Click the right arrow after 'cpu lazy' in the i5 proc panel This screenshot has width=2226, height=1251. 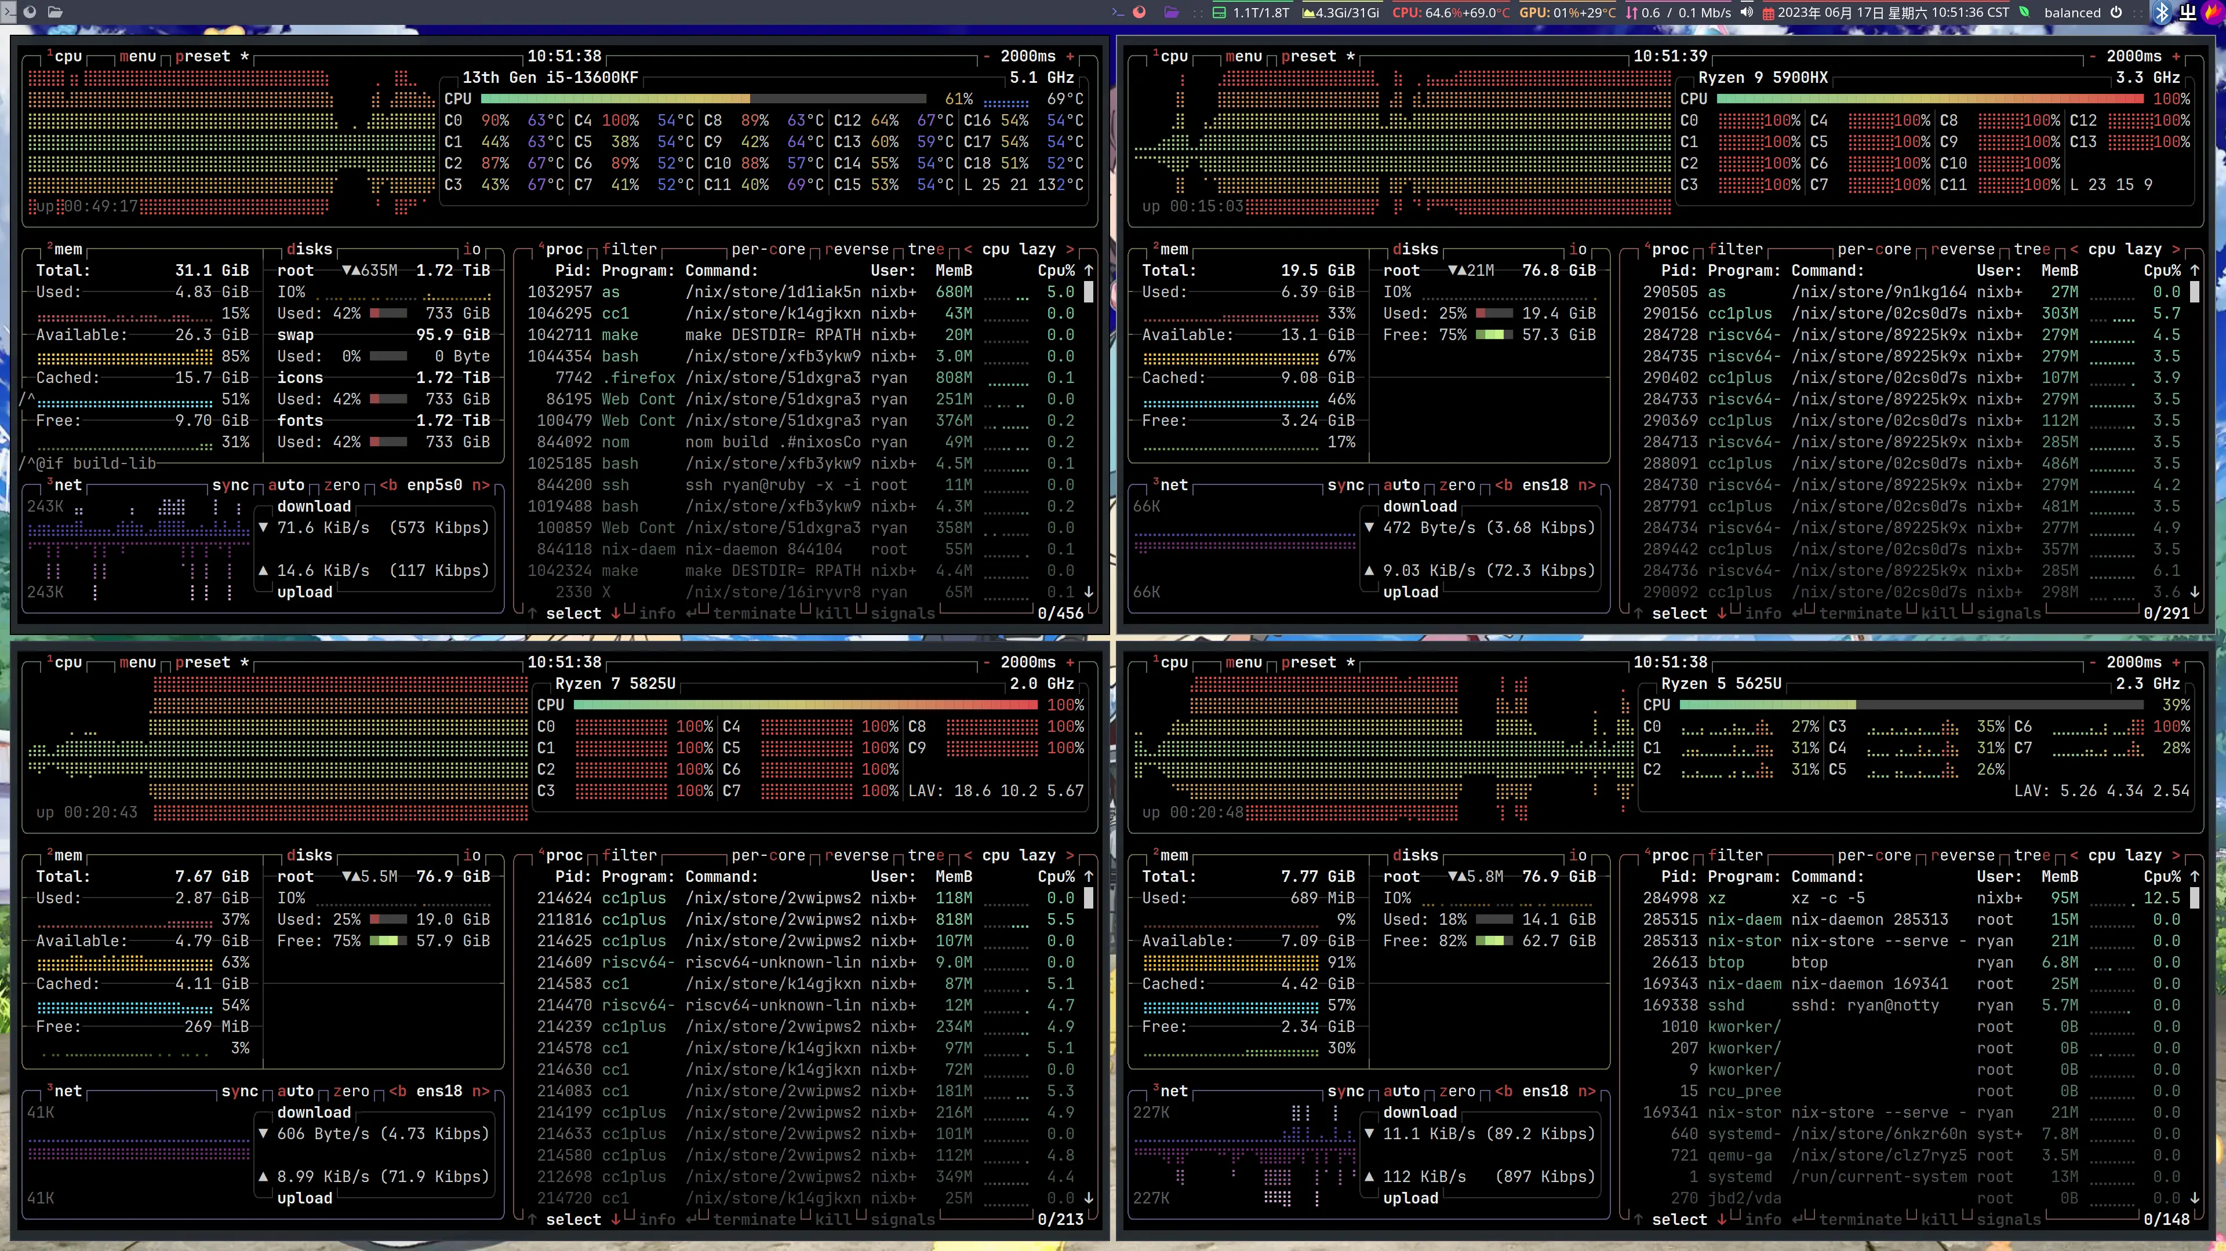[x=1070, y=249]
